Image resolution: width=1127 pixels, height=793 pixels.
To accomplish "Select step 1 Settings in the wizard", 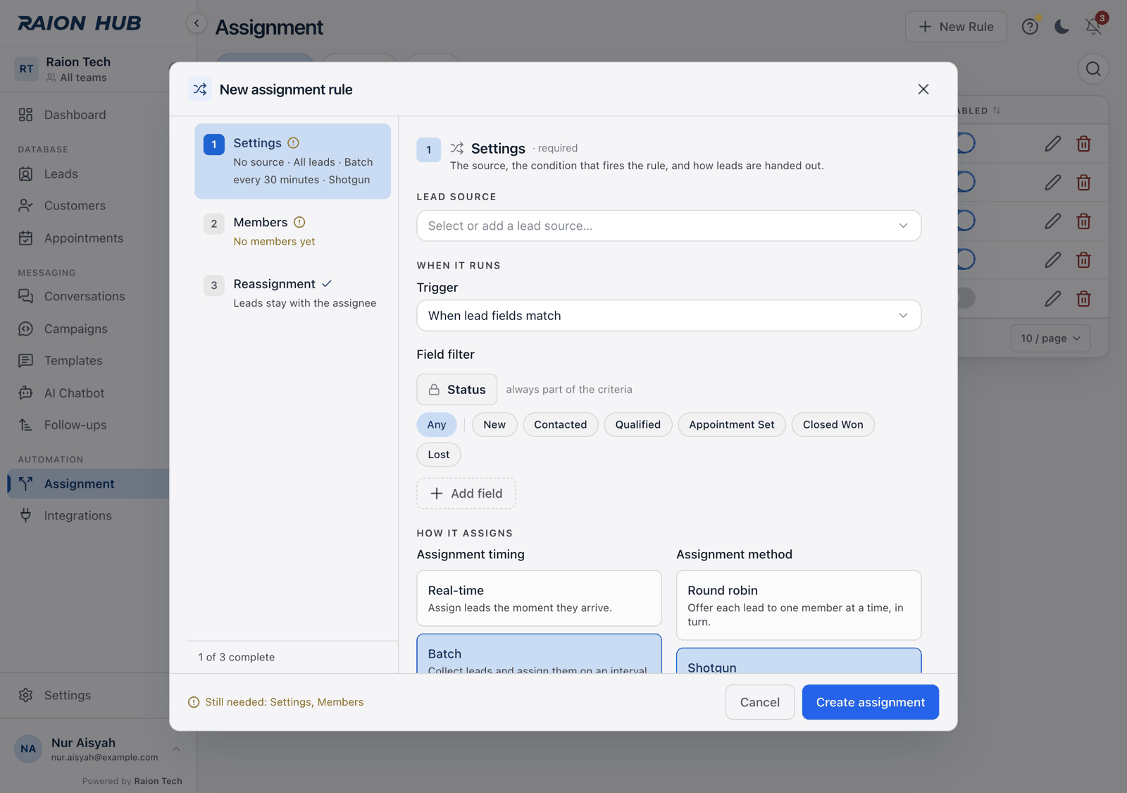I will 292,161.
